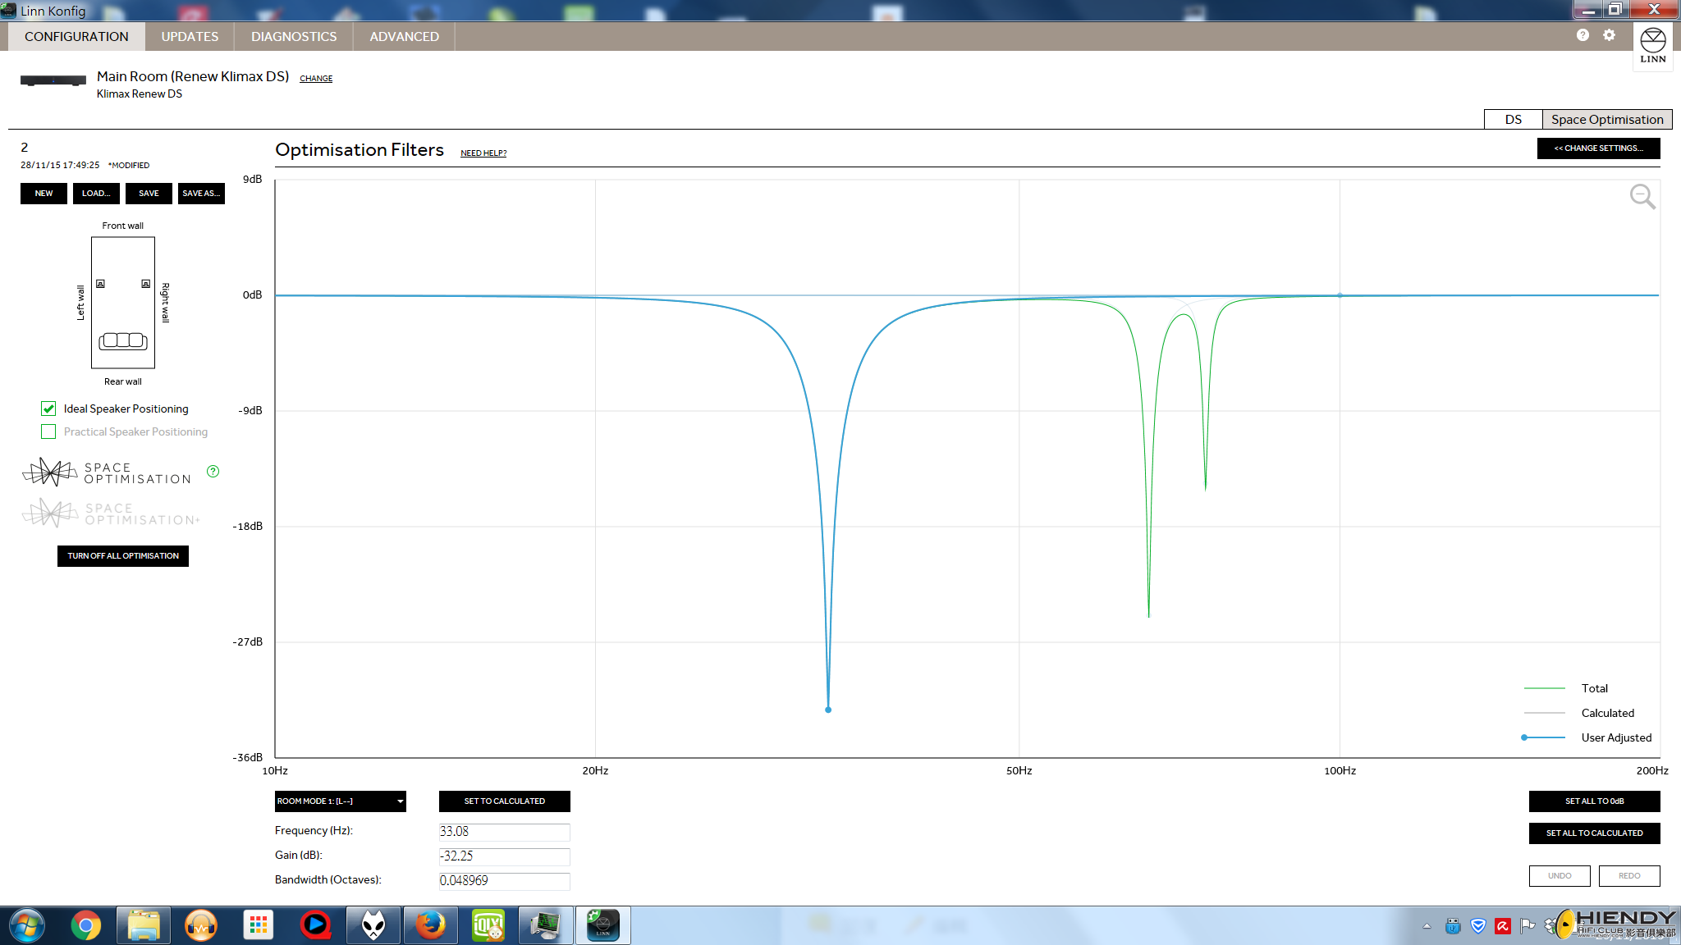1681x945 pixels.
Task: Select the 33 Hz user adjusted filter point
Action: [x=828, y=710]
